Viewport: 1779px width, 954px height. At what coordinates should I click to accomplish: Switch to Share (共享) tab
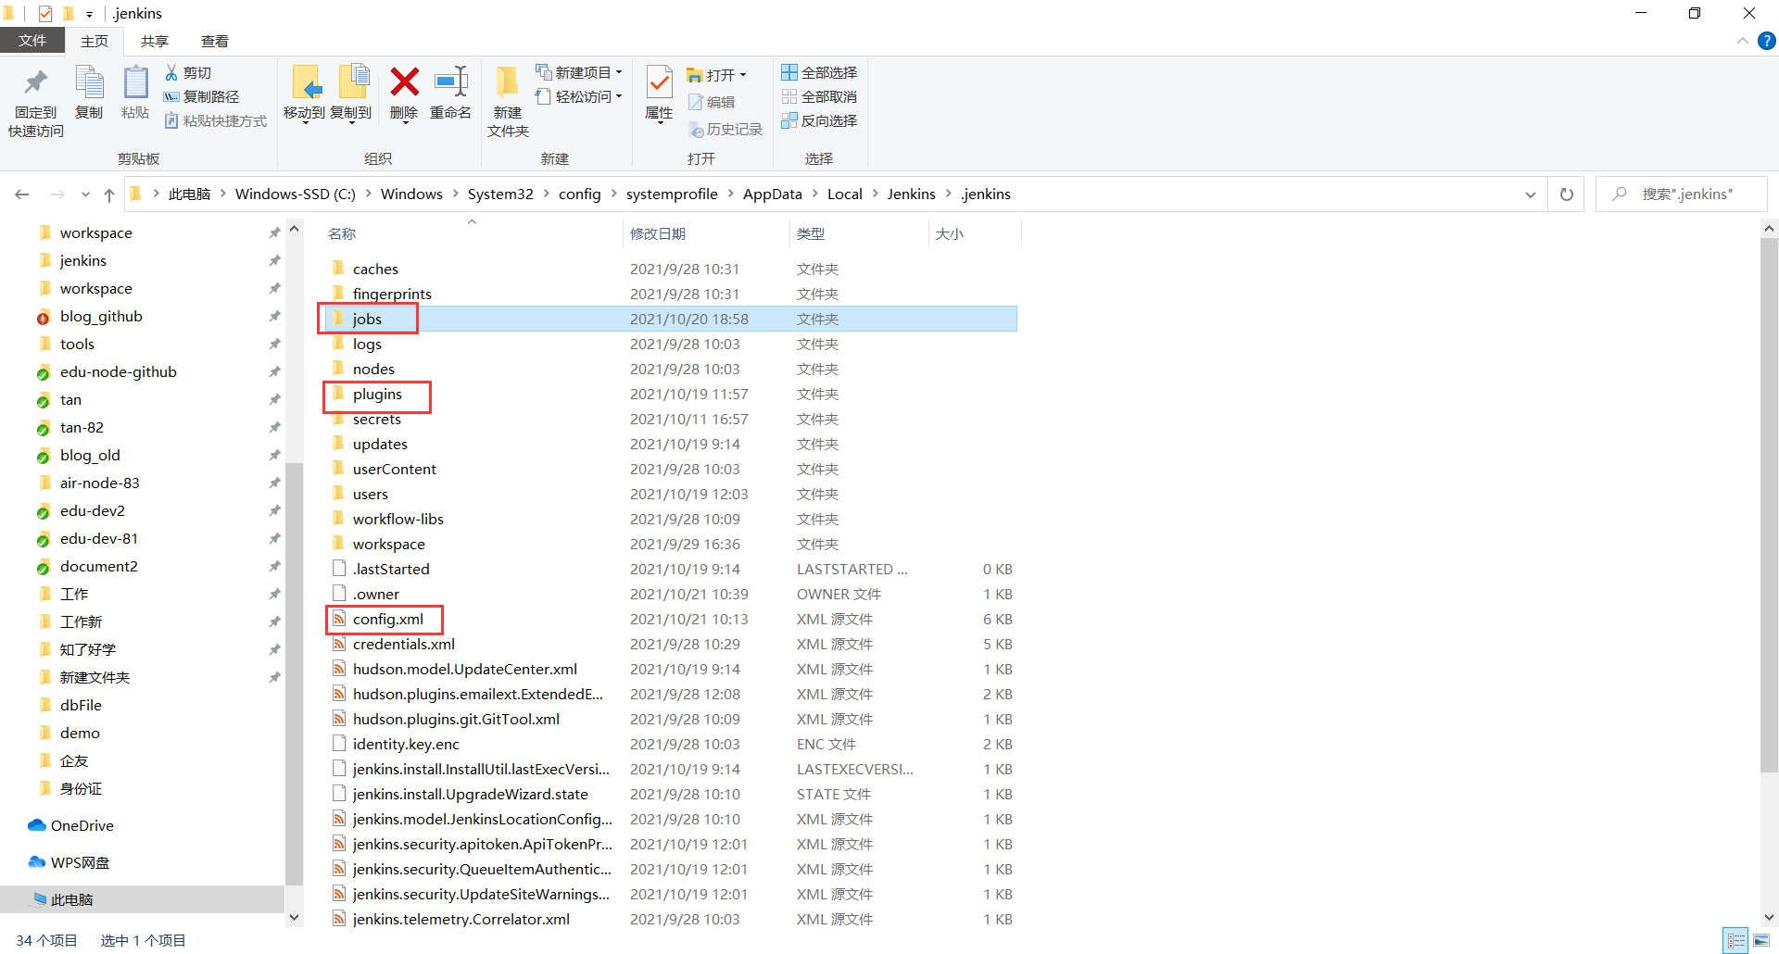(x=154, y=41)
